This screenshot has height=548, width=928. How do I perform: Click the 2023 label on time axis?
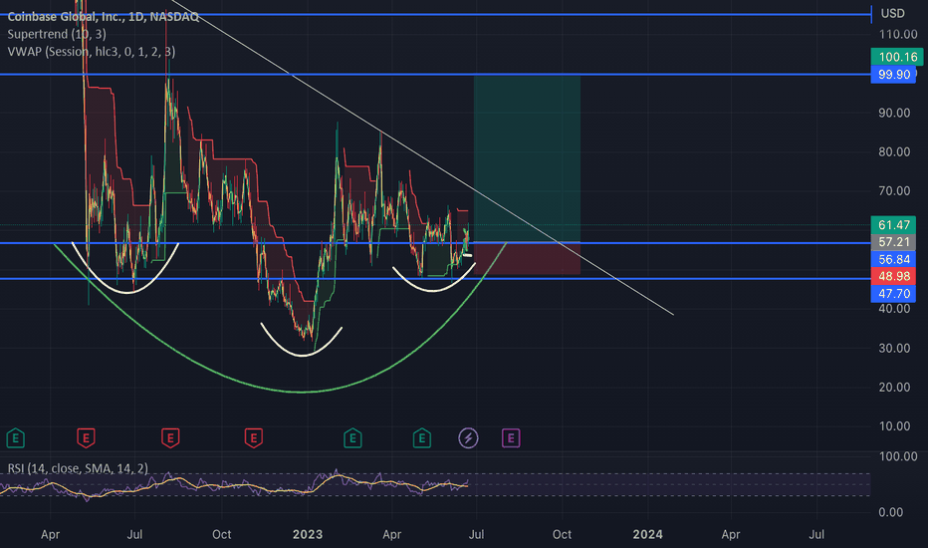point(308,534)
